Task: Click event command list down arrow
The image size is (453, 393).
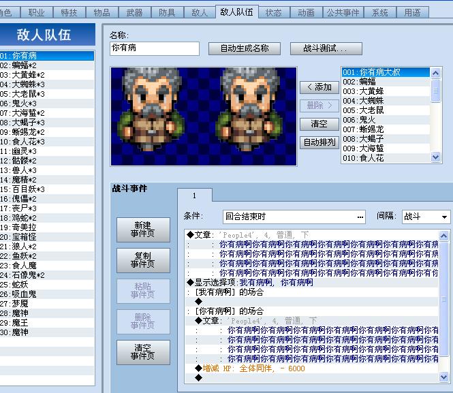Action: click(443, 377)
